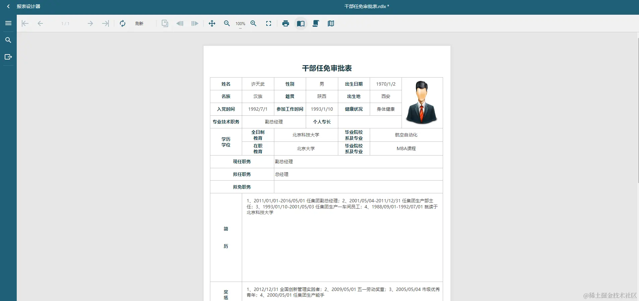Click the 刷新 text button

[139, 23]
